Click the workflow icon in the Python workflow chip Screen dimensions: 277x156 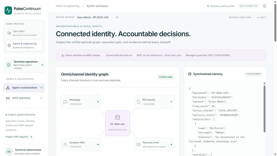tap(63, 55)
